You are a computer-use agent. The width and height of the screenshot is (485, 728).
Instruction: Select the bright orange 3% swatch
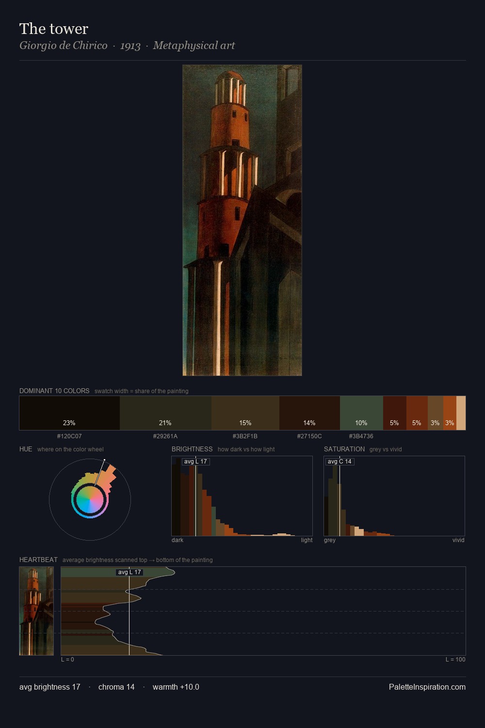[450, 413]
